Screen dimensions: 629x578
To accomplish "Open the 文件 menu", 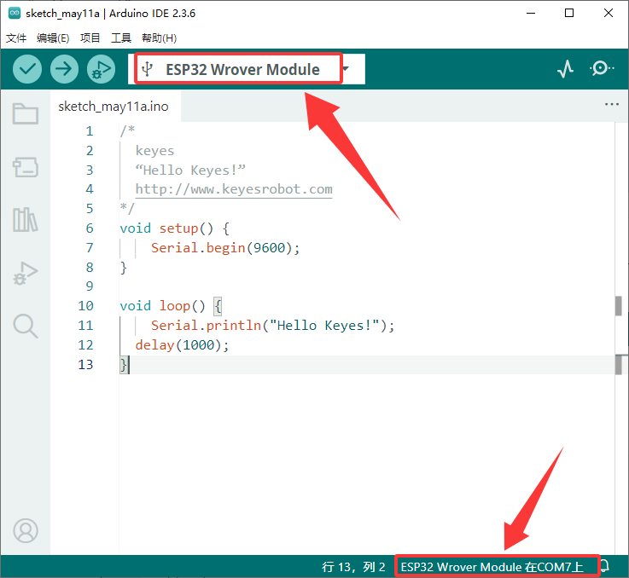I will click(16, 38).
